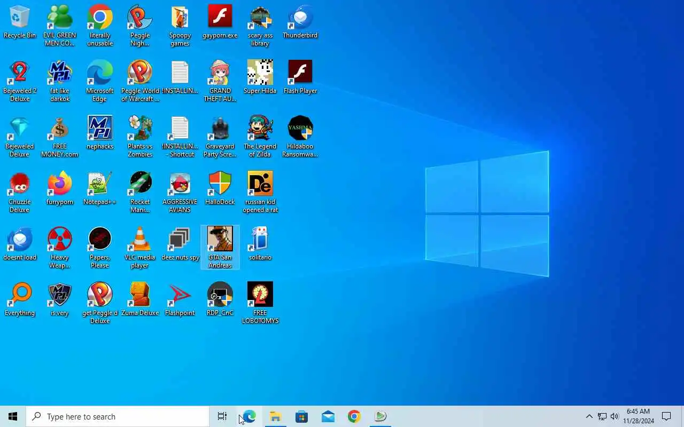Open Task View from the taskbar

(222, 416)
